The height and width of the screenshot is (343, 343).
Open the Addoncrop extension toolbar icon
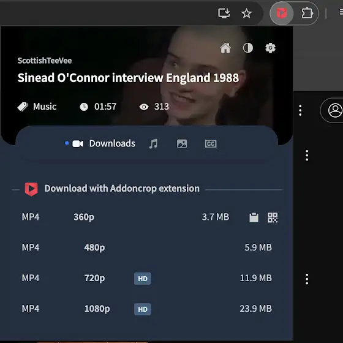pyautogui.click(x=282, y=13)
